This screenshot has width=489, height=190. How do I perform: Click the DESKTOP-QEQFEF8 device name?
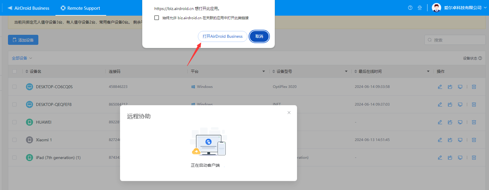(54, 104)
